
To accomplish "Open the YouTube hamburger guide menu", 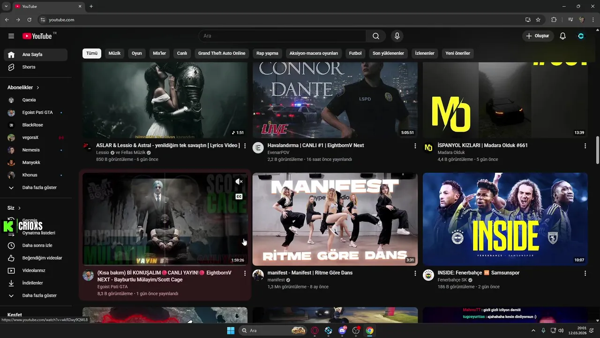I will click(11, 36).
